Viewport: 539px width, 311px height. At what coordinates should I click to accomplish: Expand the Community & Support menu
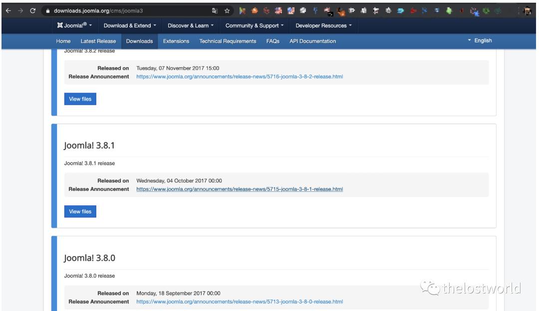255,25
